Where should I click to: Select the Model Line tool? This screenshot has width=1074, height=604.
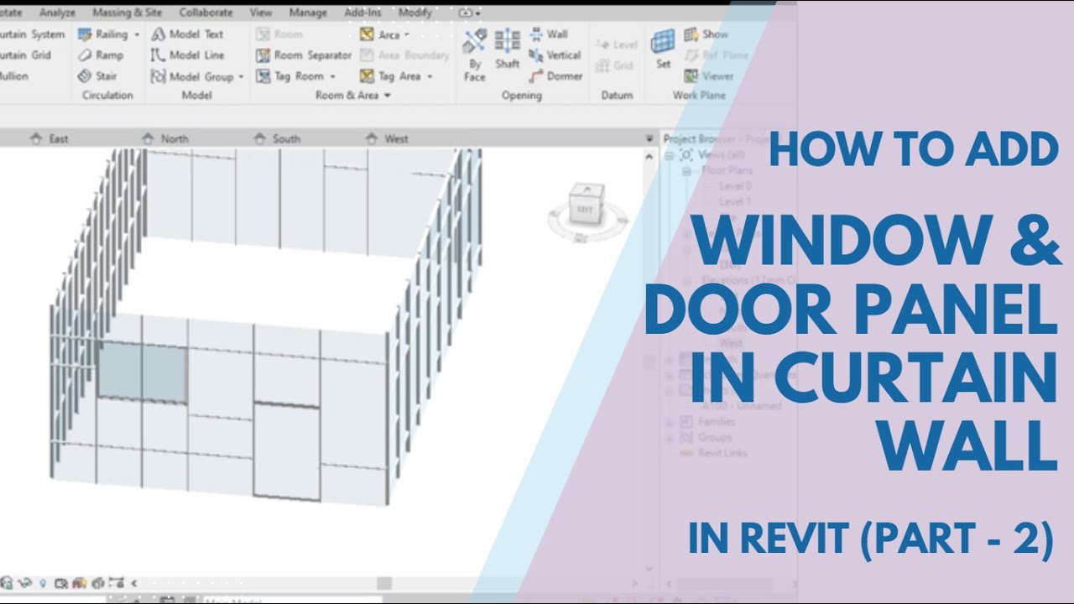[x=187, y=55]
